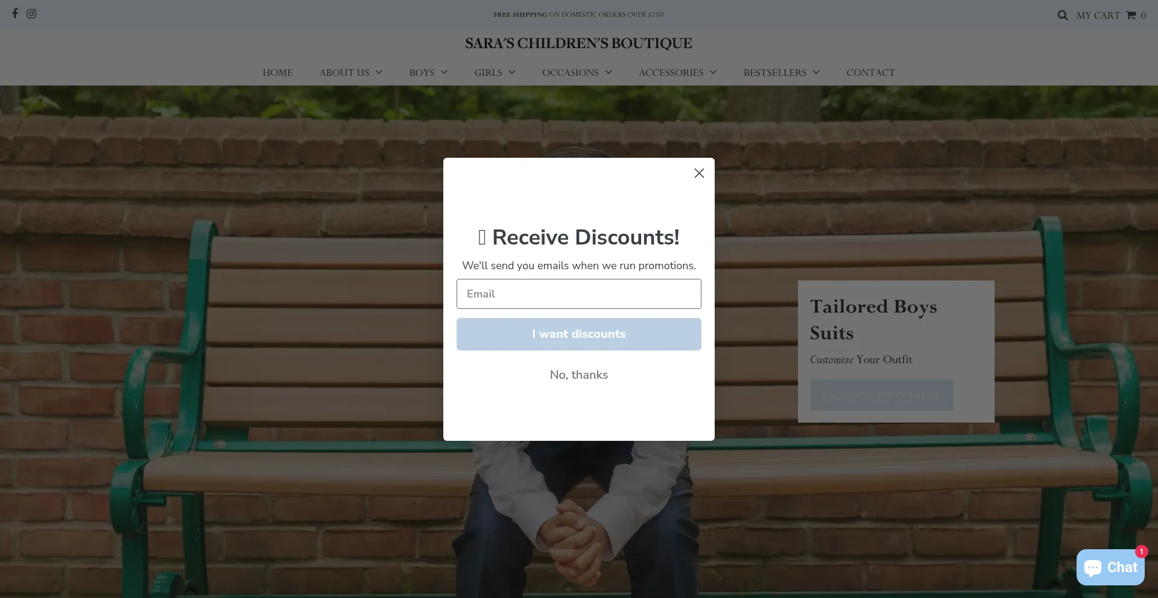The height and width of the screenshot is (598, 1158).
Task: Expand the Boys menu chevron
Action: pyautogui.click(x=444, y=72)
